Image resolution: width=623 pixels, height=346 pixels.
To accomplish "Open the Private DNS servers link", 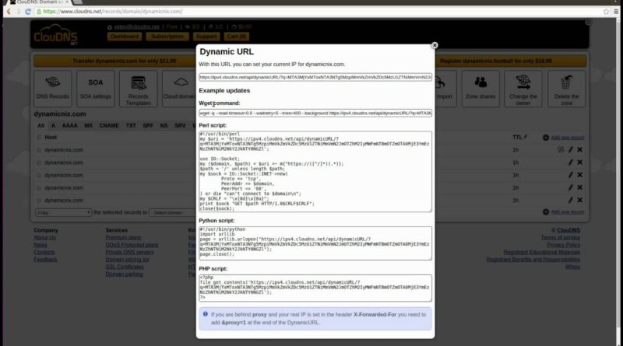I will click(x=129, y=252).
